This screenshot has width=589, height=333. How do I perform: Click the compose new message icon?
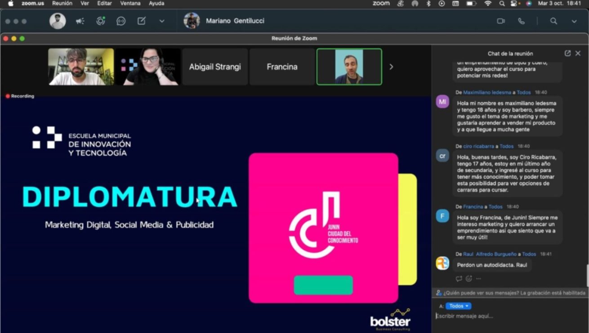point(141,21)
